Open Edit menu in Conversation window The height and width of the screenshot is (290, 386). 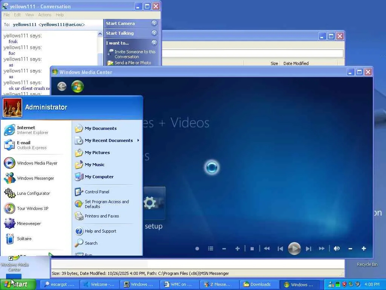click(17, 15)
